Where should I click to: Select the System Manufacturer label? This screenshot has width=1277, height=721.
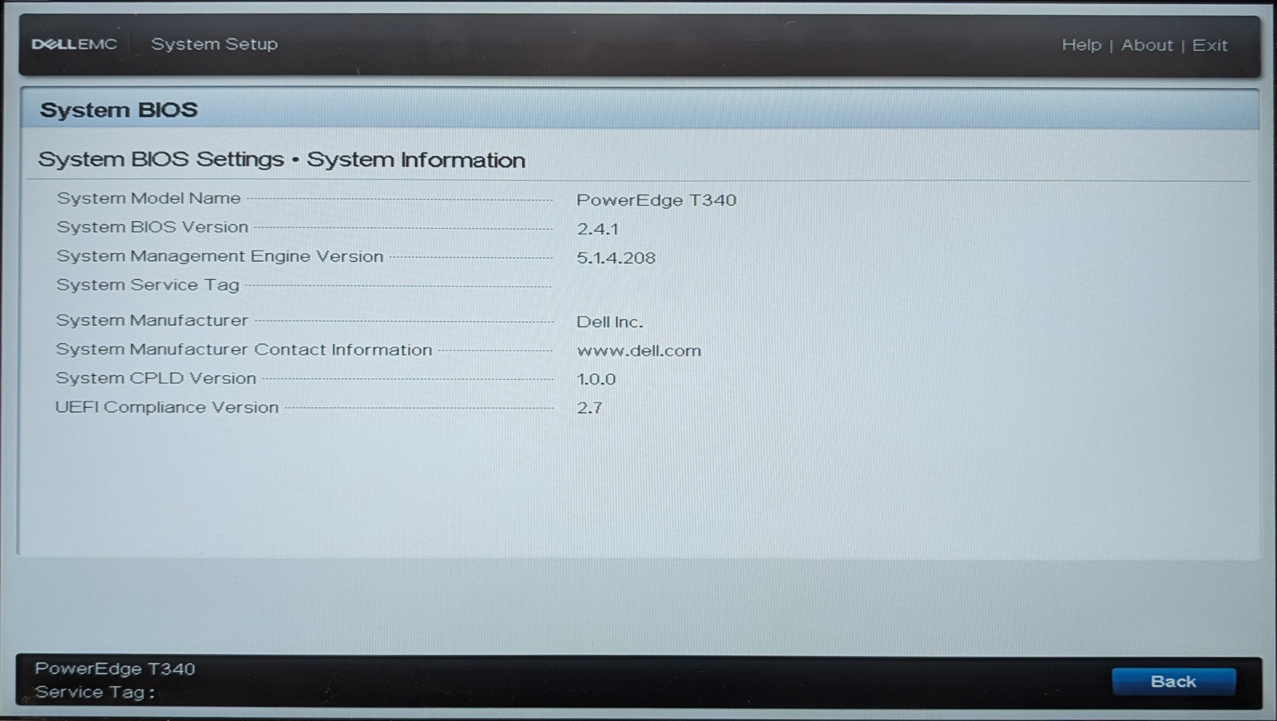pos(152,320)
